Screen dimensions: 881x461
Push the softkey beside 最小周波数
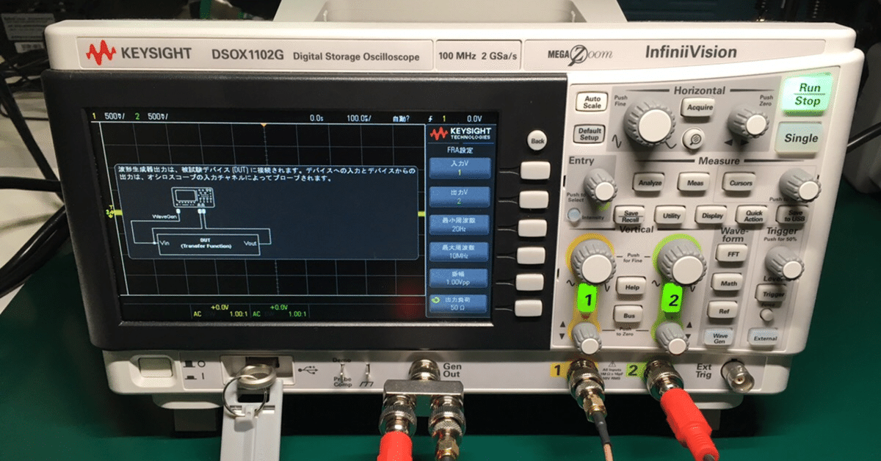point(534,227)
